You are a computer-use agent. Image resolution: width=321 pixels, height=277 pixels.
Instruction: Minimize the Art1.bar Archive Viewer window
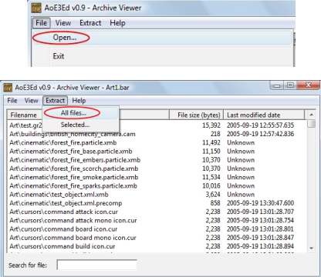point(277,85)
